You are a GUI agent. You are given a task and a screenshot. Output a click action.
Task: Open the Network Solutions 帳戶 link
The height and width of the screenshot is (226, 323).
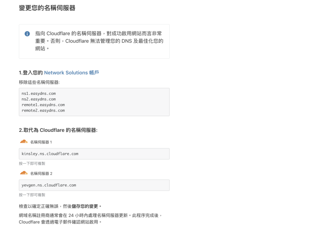pyautogui.click(x=72, y=73)
